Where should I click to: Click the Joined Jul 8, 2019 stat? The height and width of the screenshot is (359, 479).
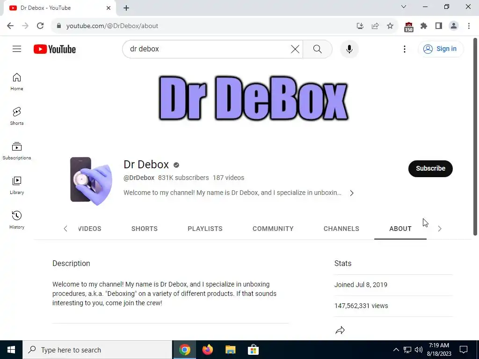pyautogui.click(x=361, y=285)
